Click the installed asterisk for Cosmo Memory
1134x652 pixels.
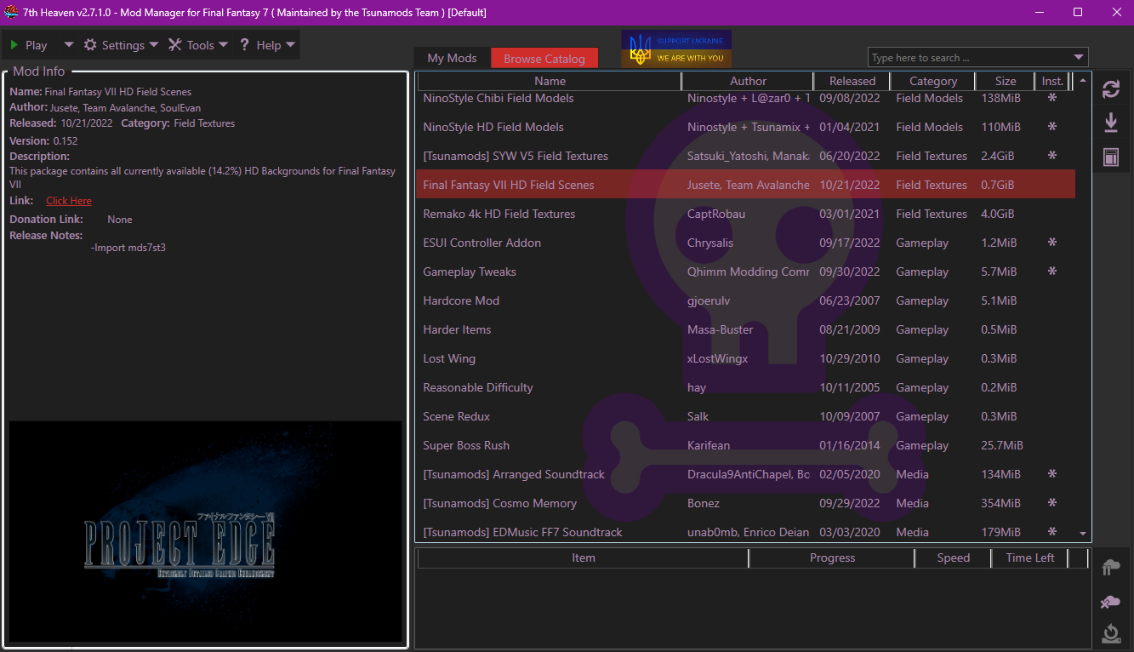[x=1052, y=503]
